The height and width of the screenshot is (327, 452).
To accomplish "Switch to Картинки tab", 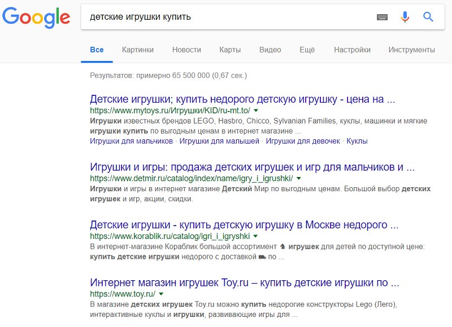I will pos(138,50).
